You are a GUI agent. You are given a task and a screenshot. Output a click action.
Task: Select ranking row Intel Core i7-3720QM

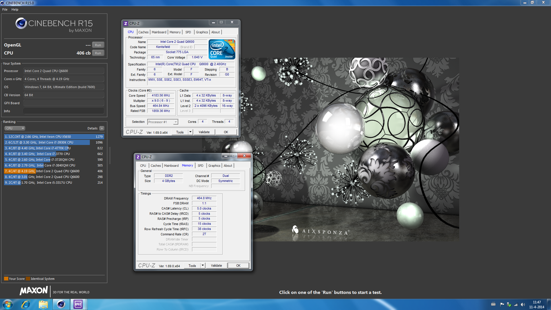click(54, 160)
